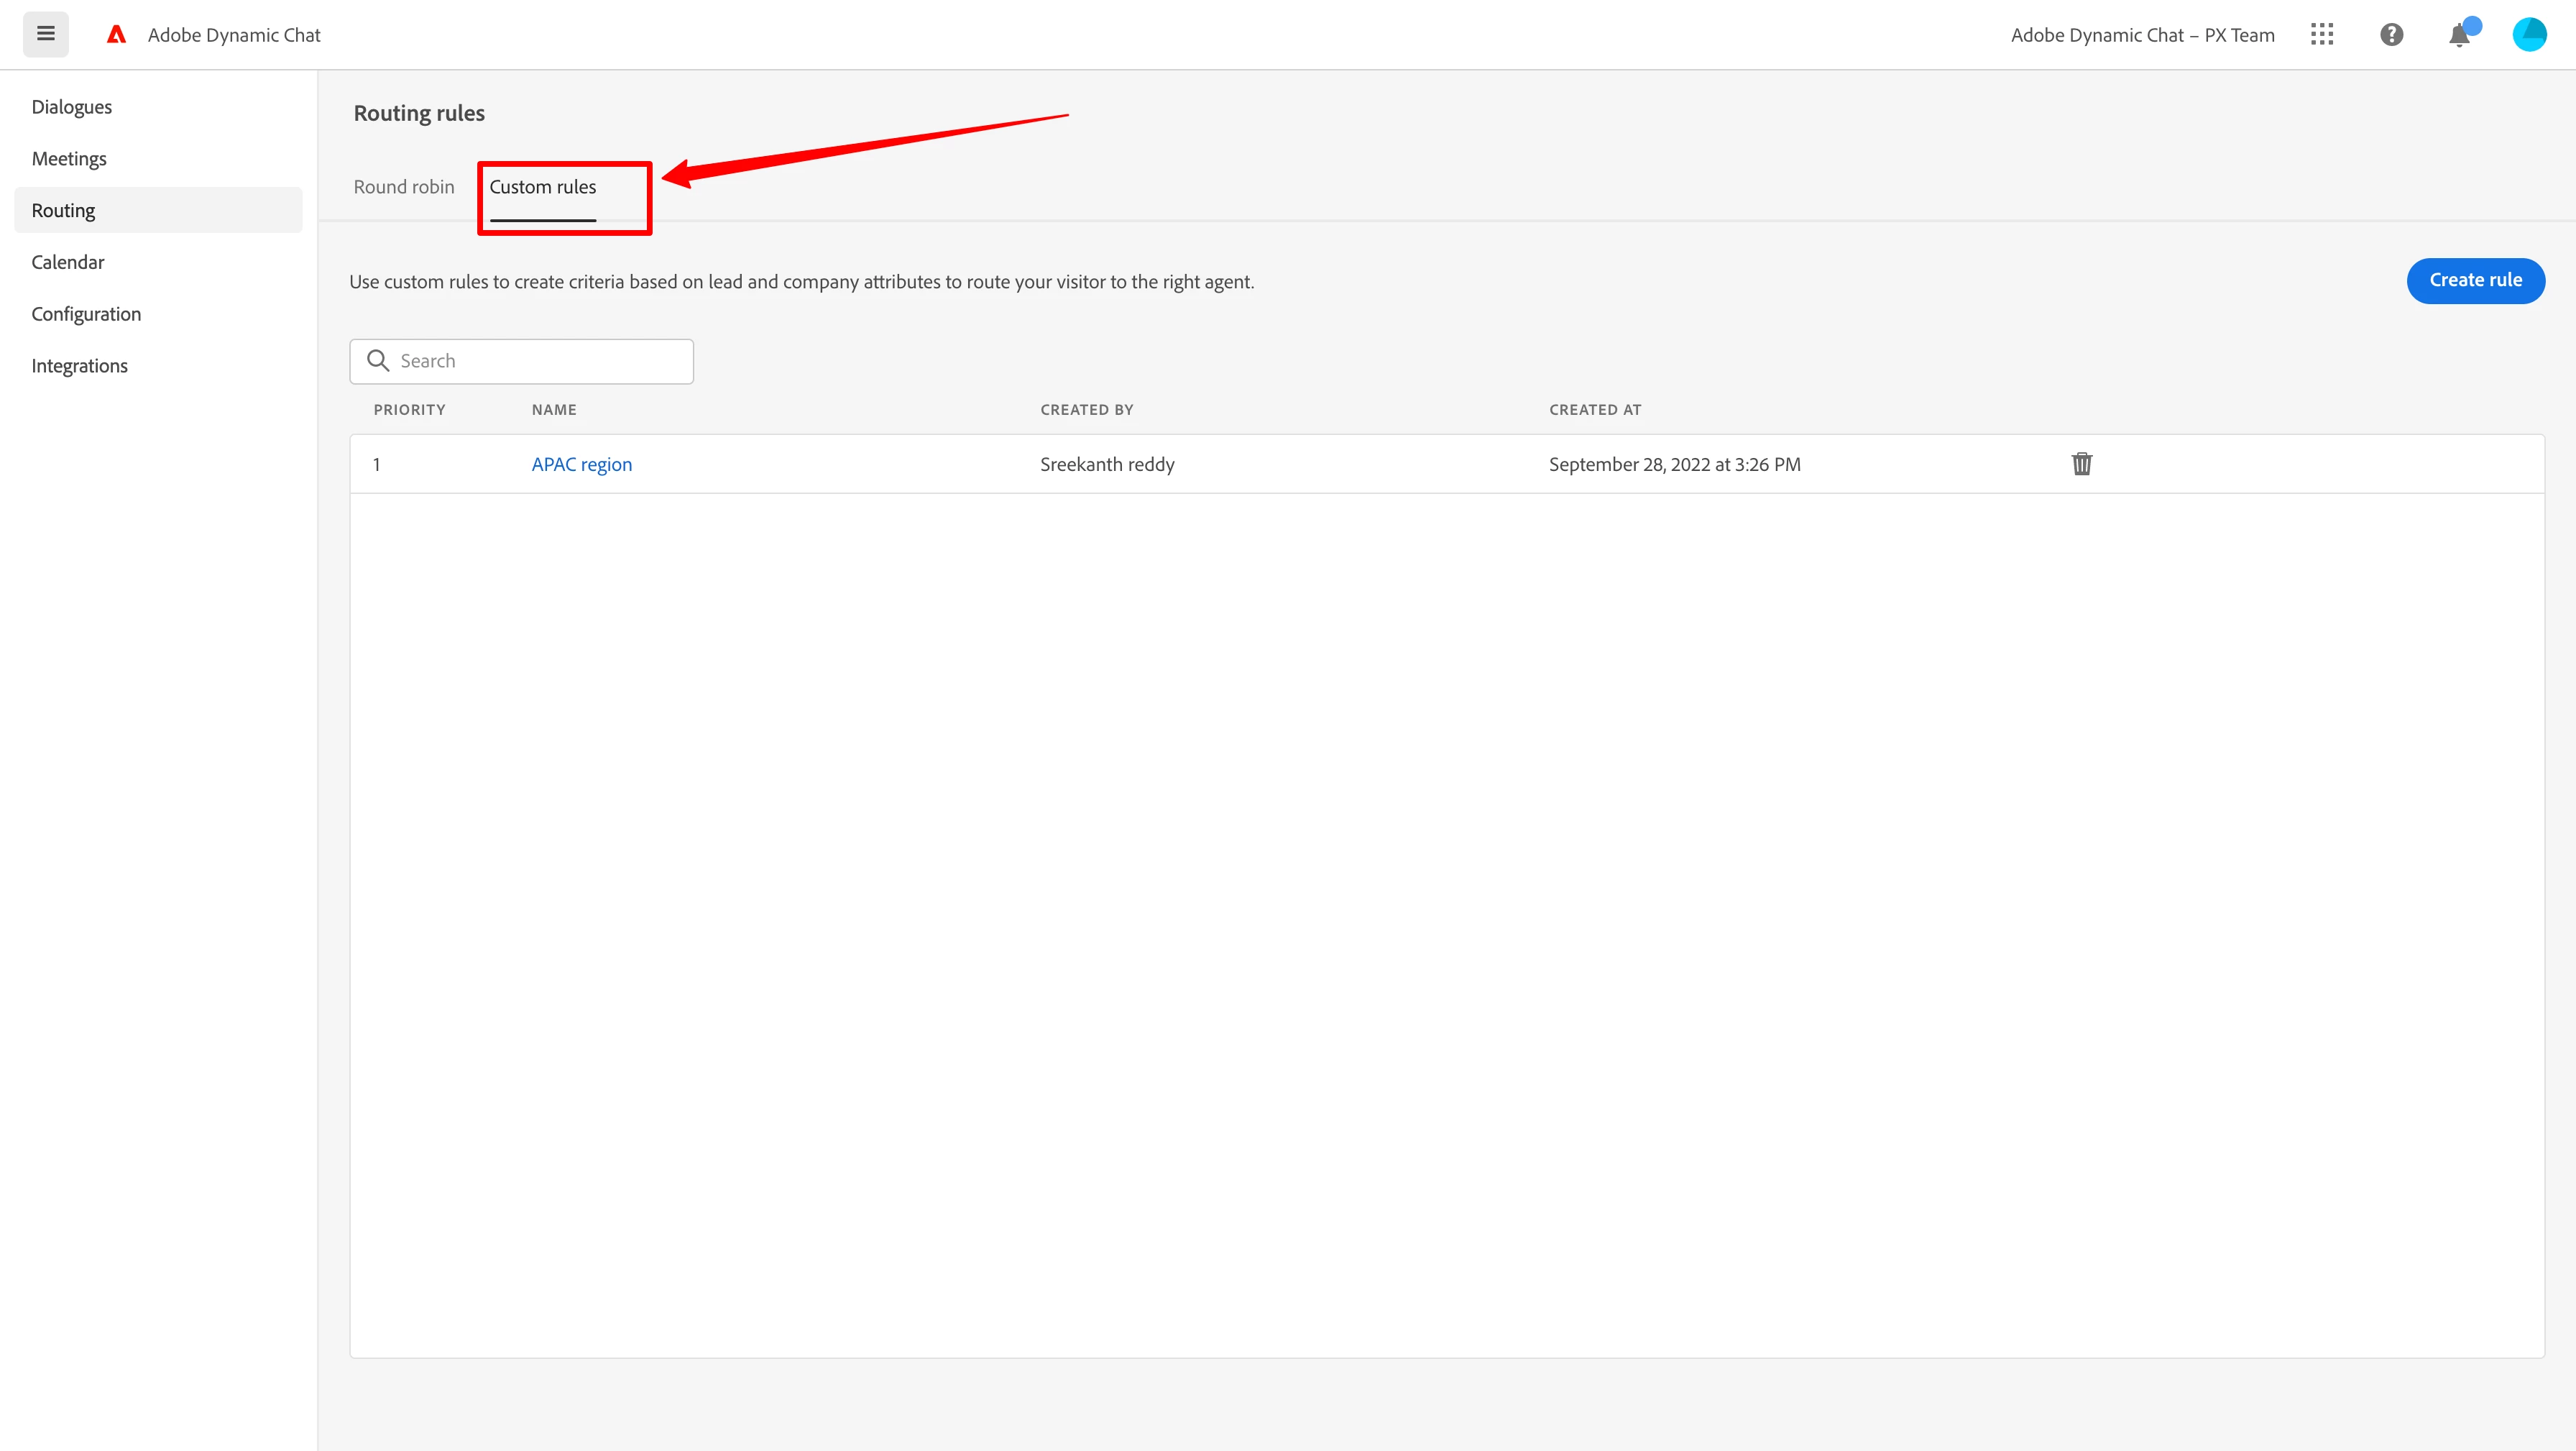Click the Adobe logo icon
Viewport: 2576px width, 1451px height.
point(117,35)
